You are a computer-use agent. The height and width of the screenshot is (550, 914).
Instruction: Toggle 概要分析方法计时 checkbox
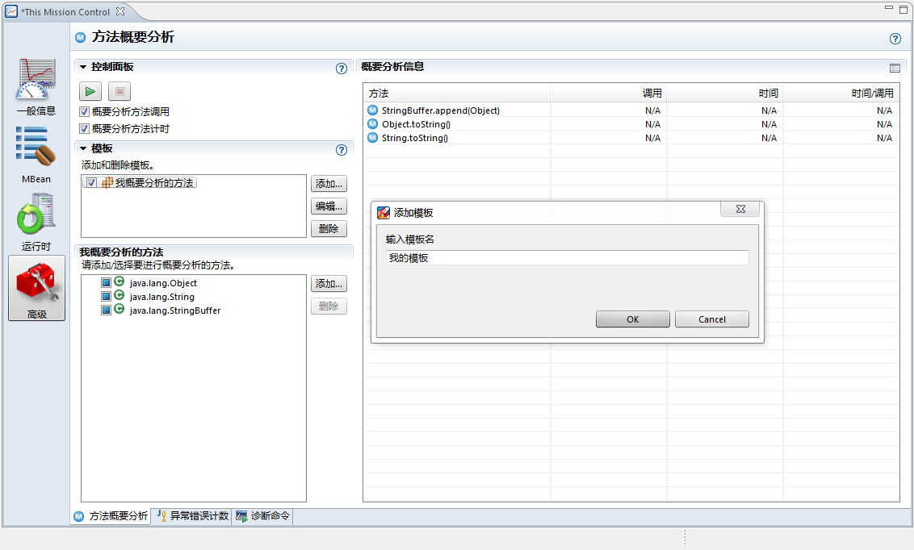click(x=85, y=129)
